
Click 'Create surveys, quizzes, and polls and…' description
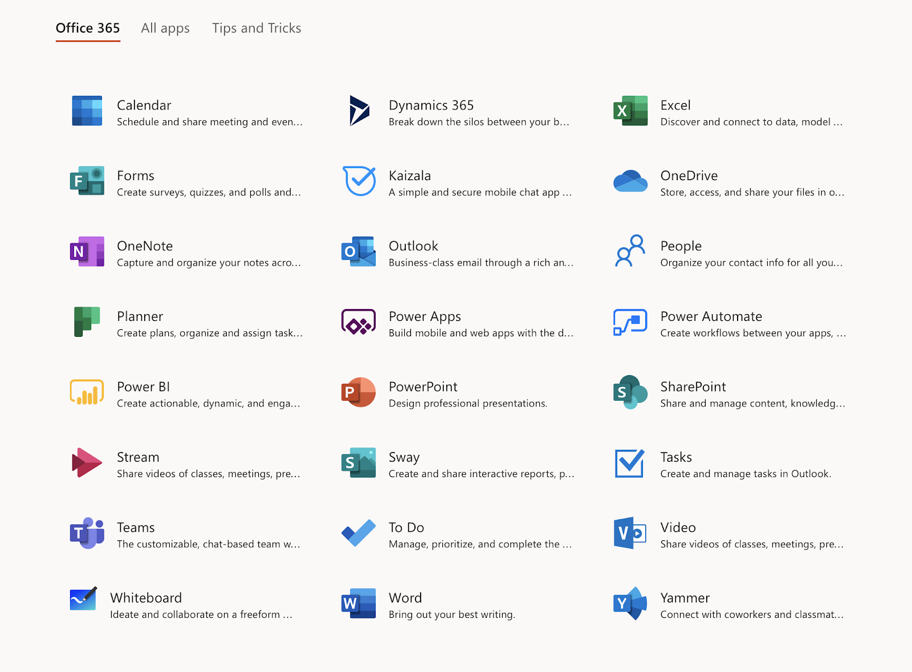coord(209,193)
